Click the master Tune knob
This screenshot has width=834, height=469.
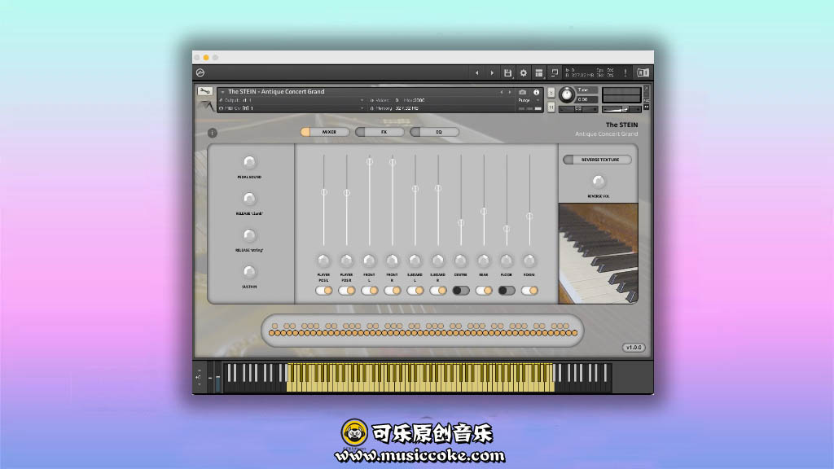click(x=567, y=95)
